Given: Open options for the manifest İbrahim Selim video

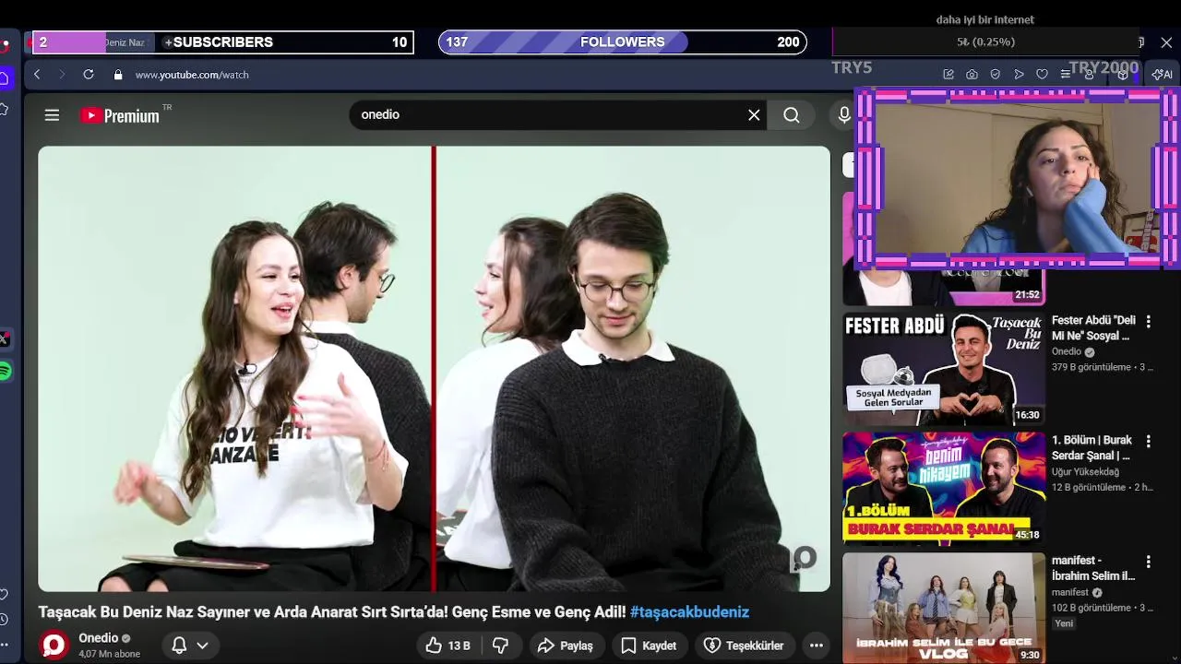Looking at the screenshot, I should 1148,562.
